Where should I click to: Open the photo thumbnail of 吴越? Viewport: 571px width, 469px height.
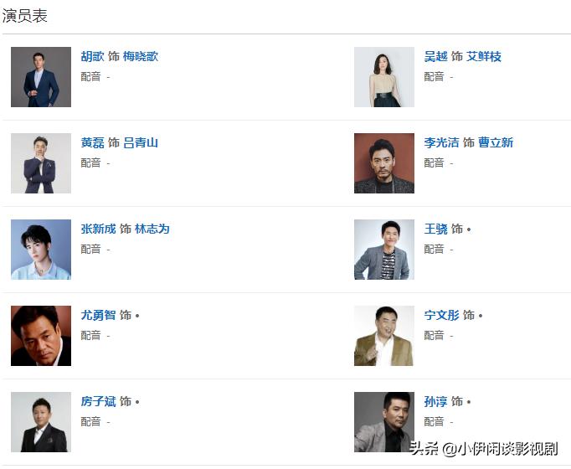[x=384, y=77]
